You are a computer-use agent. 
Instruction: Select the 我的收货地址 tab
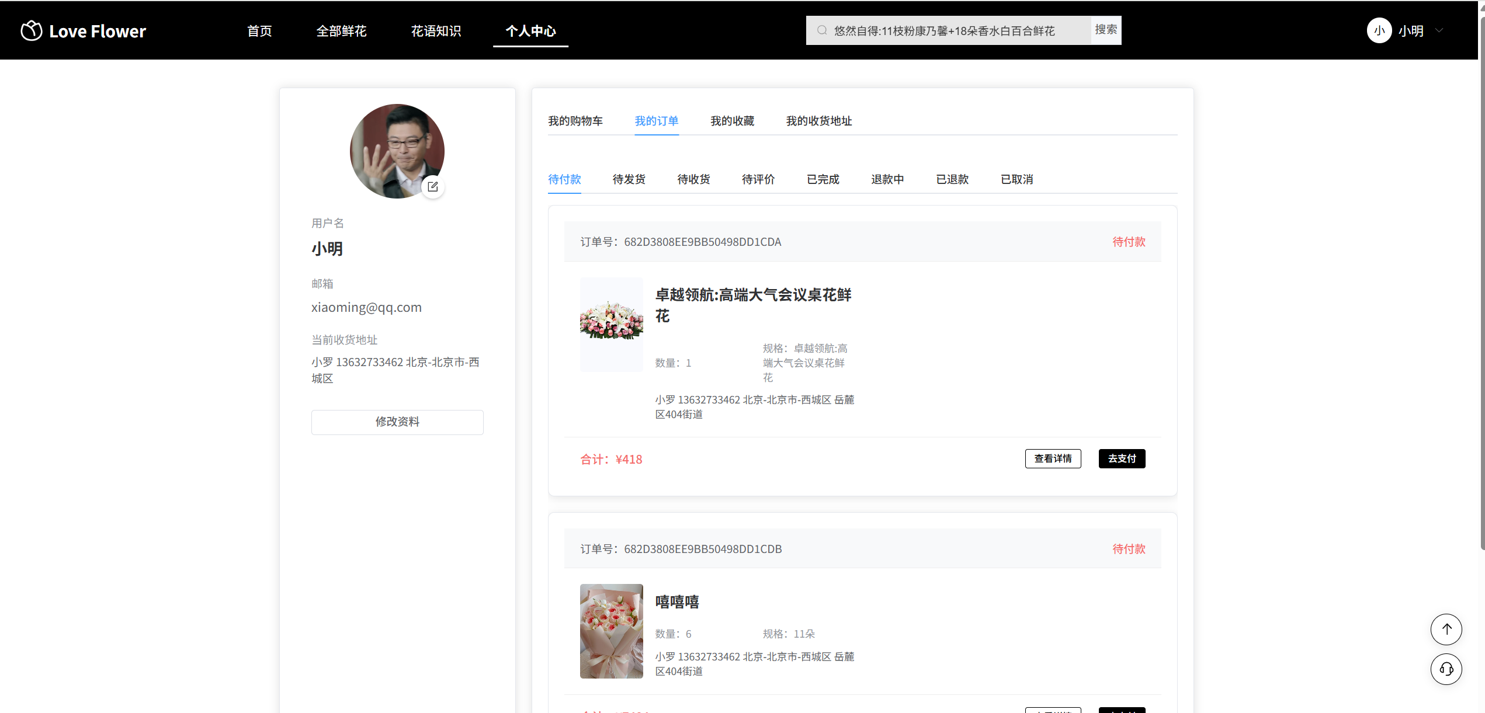[818, 121]
